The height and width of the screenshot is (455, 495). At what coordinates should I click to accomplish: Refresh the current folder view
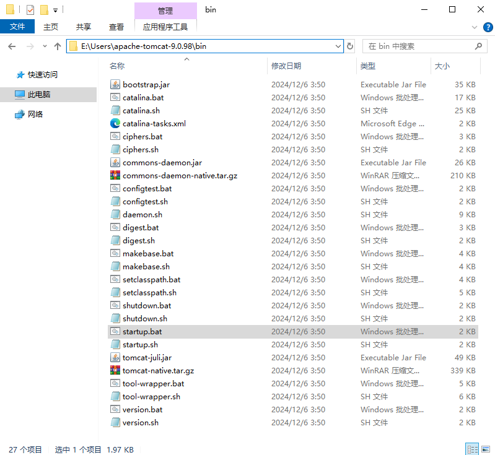pos(350,46)
